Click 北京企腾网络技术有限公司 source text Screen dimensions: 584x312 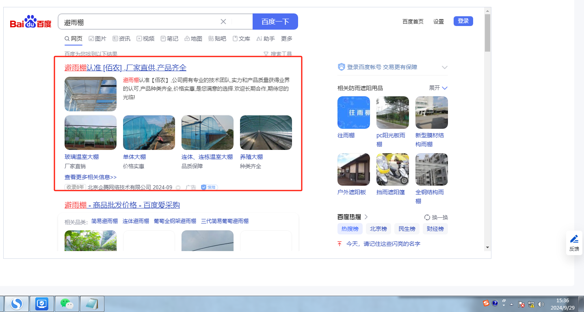(119, 187)
